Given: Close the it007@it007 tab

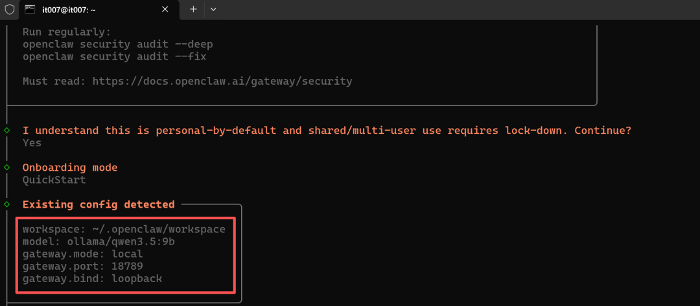Looking at the screenshot, I should (165, 9).
